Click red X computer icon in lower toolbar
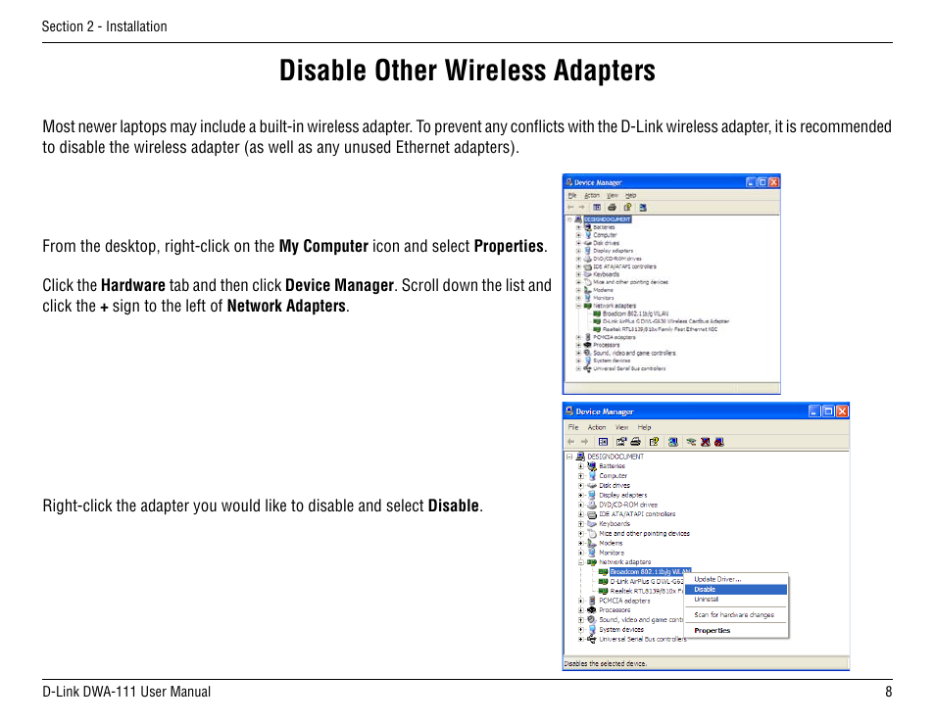 (706, 442)
